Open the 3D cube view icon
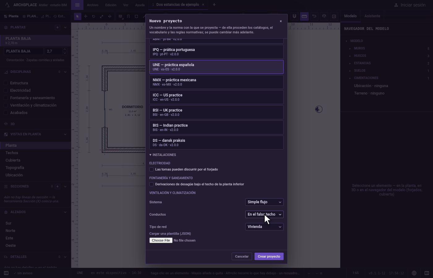Screen dimensions: 433x278 click(x=324, y=16)
